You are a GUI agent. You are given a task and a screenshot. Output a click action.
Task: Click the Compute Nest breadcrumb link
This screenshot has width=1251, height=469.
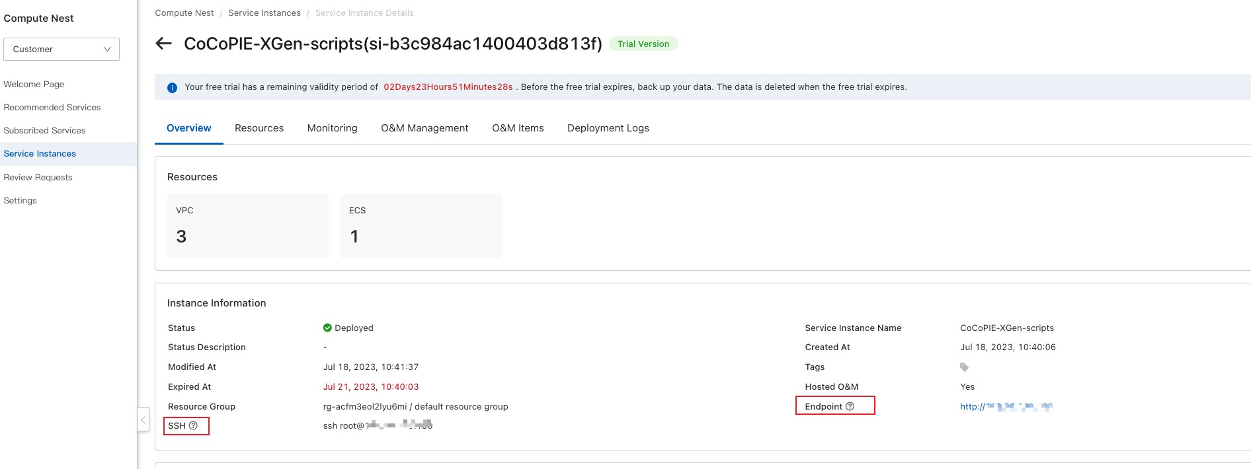[184, 13]
